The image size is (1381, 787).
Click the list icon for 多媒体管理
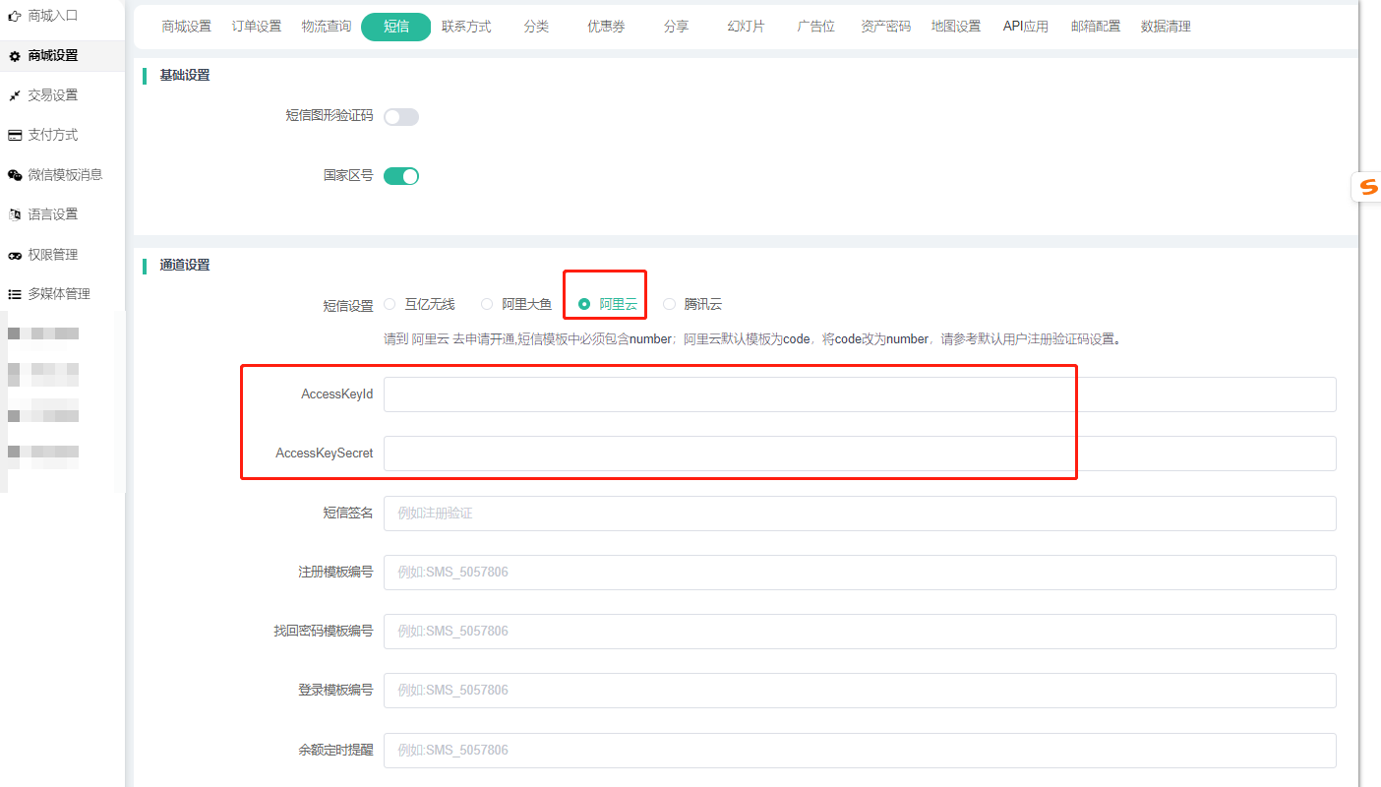tap(15, 294)
